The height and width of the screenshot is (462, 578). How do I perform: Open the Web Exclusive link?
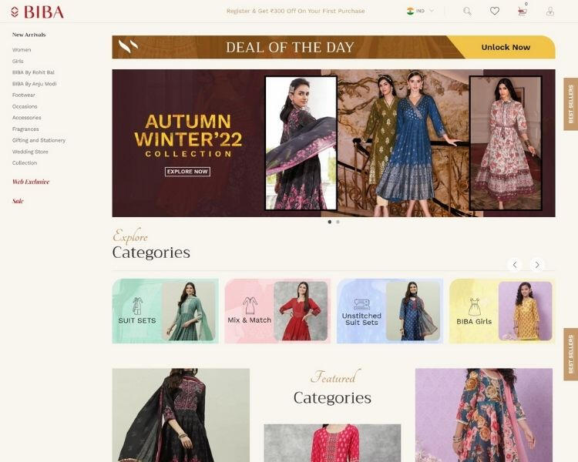[31, 182]
